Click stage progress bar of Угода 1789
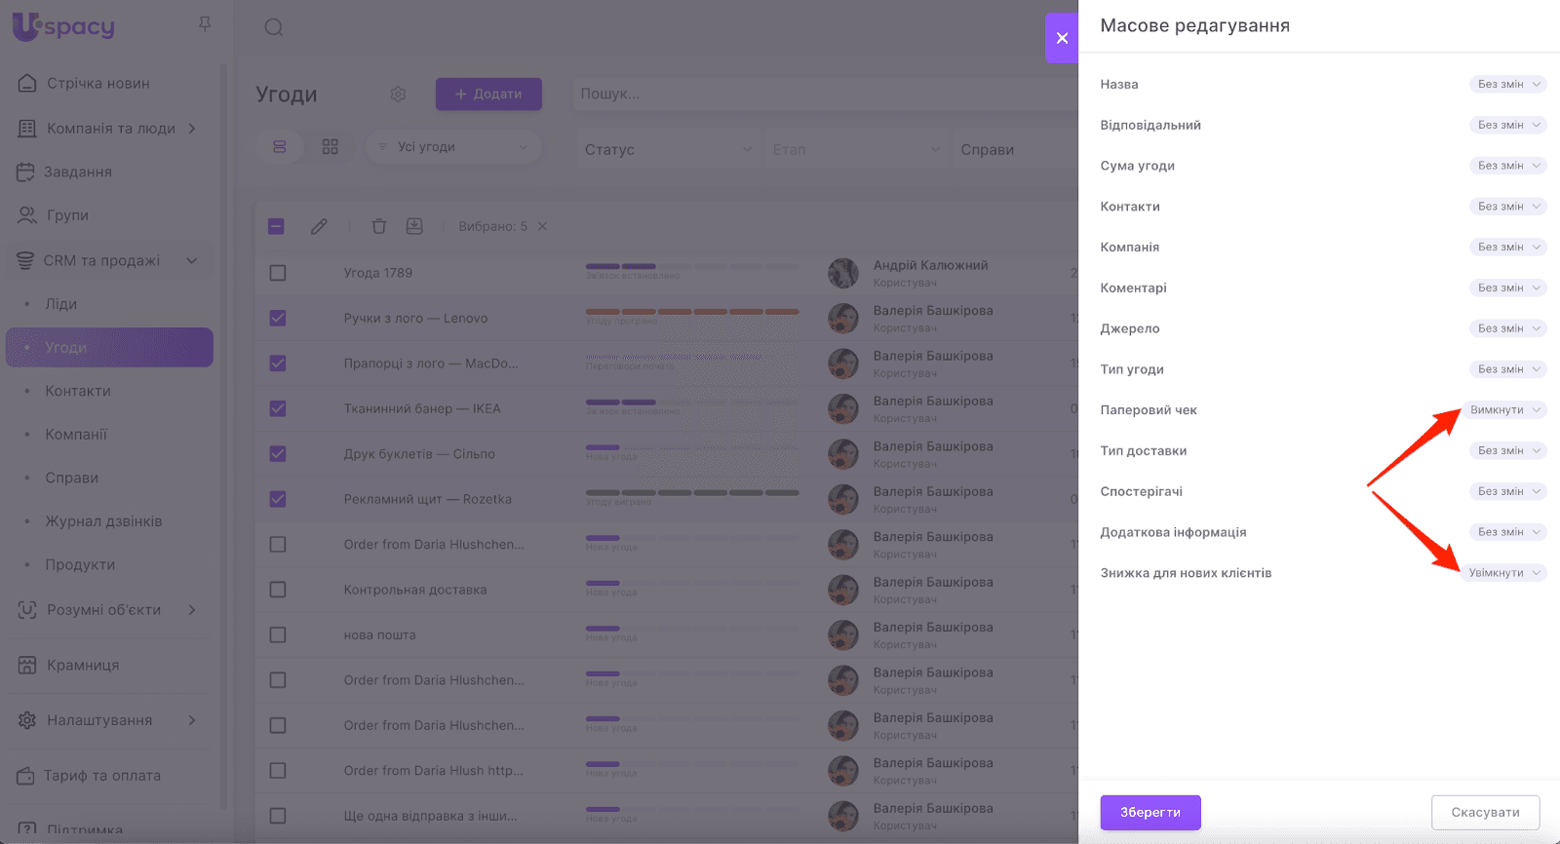This screenshot has height=844, width=1560. (692, 266)
